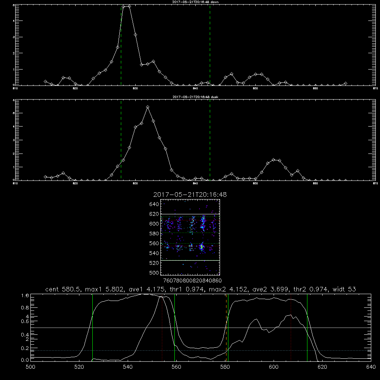Viewport: 380px width, 380px height.
Task: Click the '860' x-axis label of dusk plot
Action: tap(315, 184)
